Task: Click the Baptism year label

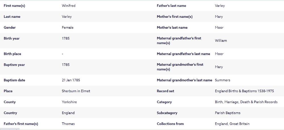Action: 14,65
